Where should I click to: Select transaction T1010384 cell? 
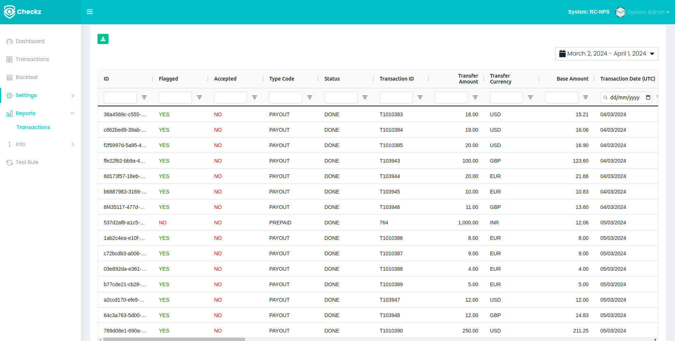click(391, 130)
